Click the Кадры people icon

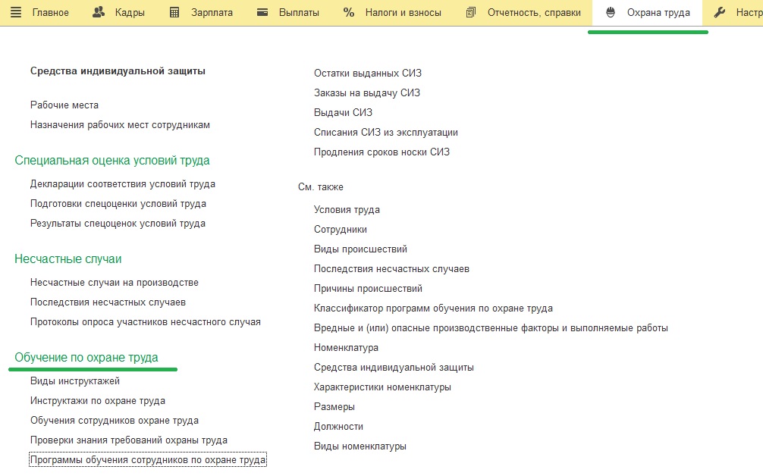[x=99, y=13]
